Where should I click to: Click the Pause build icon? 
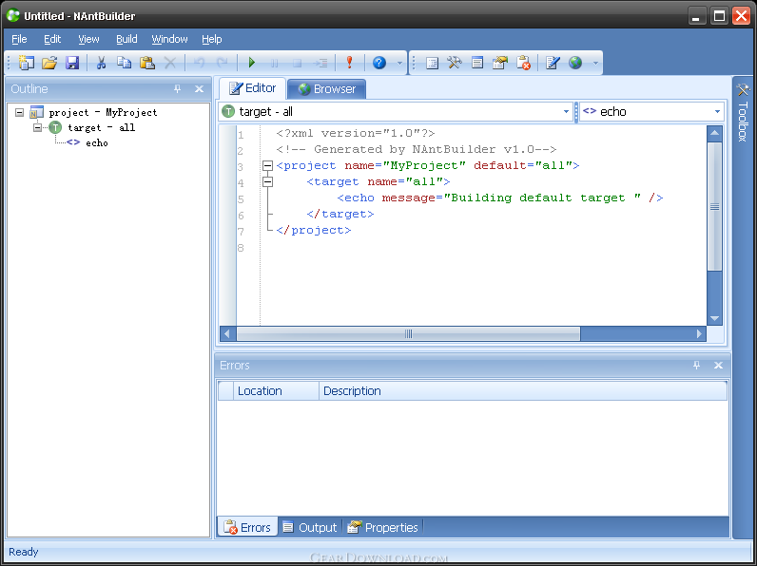pyautogui.click(x=274, y=64)
